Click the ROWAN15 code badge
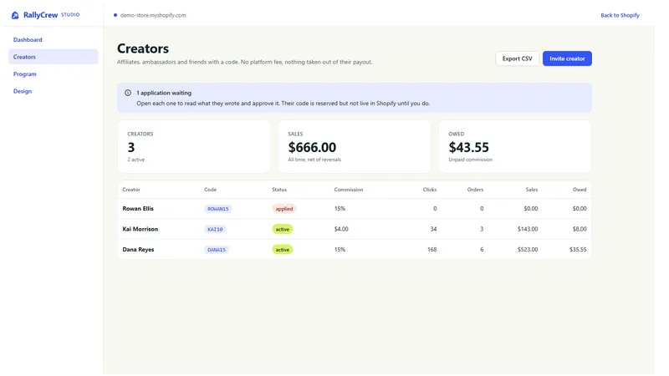Screen dimensions: 669x376 tap(218, 209)
